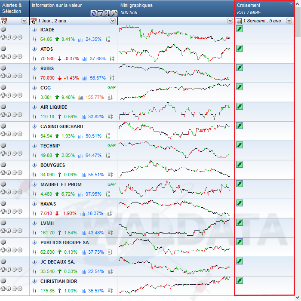This screenshot has width=301, height=301.
Task: Click the table icon beside 1 Semaine, 5 ans
Action: coord(239,21)
